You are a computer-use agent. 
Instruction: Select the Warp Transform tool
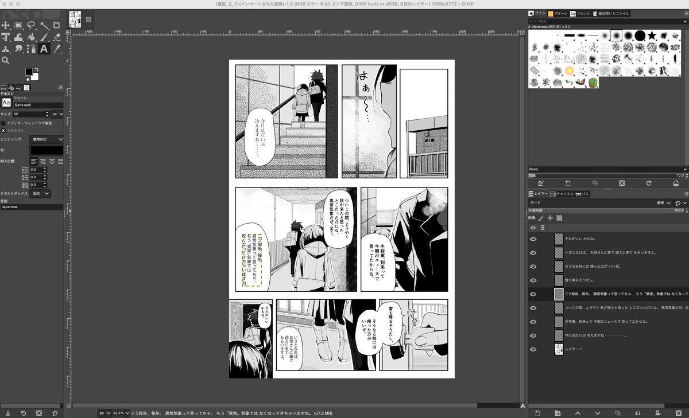click(x=18, y=37)
